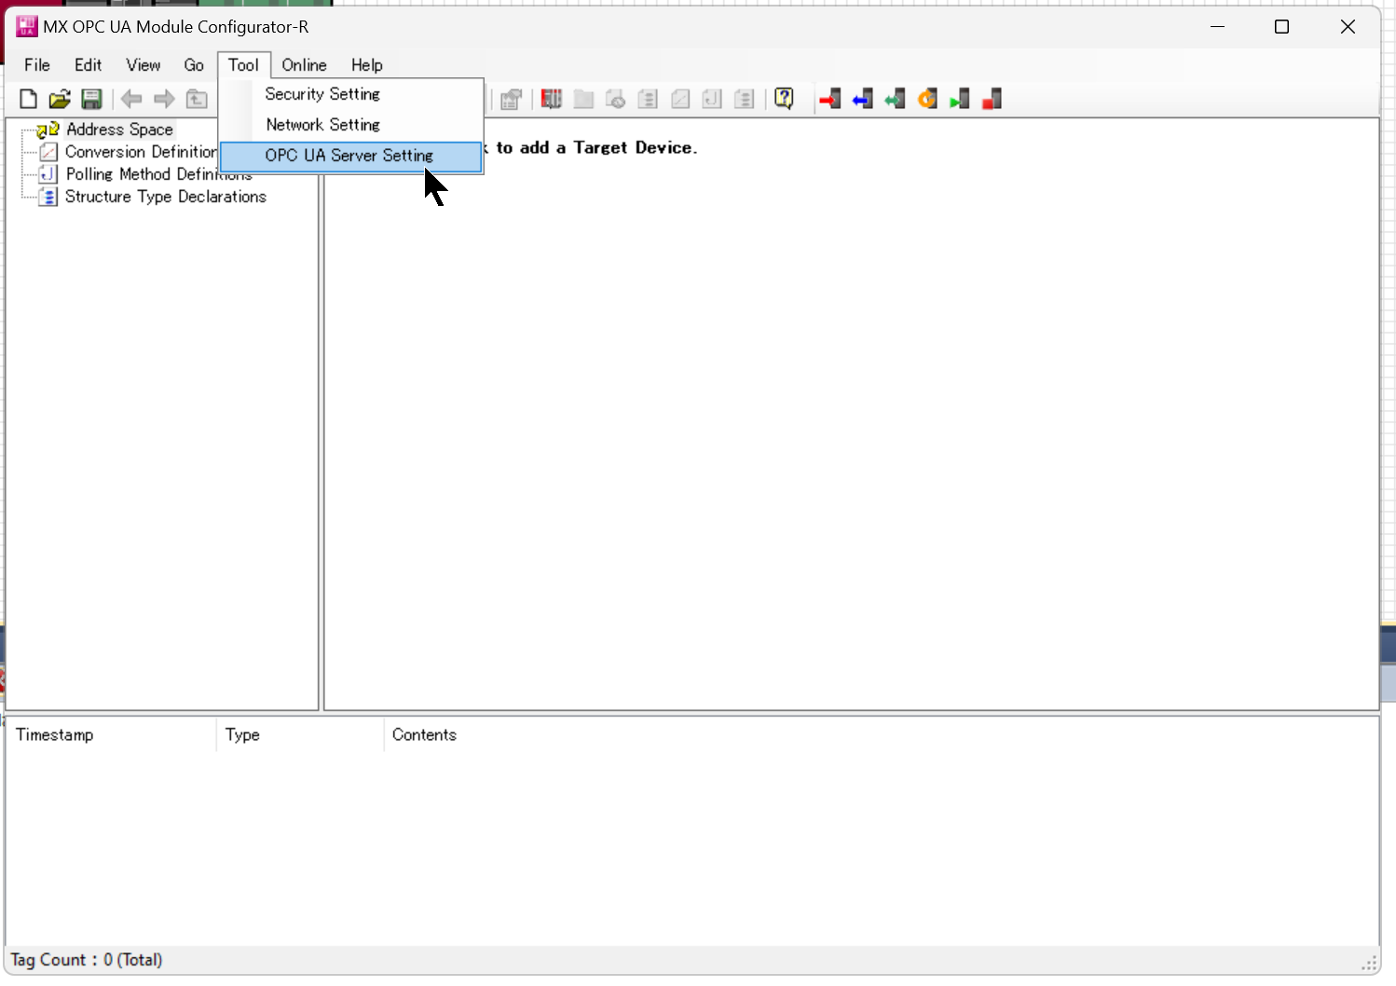Open the View menu

click(144, 65)
